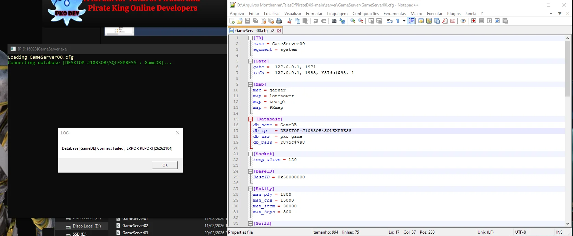
Task: Open Find with the binoculars icon
Action: 334,21
